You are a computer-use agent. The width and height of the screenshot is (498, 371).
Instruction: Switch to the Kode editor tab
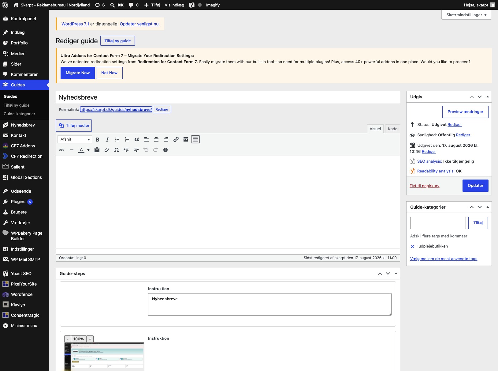tap(392, 129)
